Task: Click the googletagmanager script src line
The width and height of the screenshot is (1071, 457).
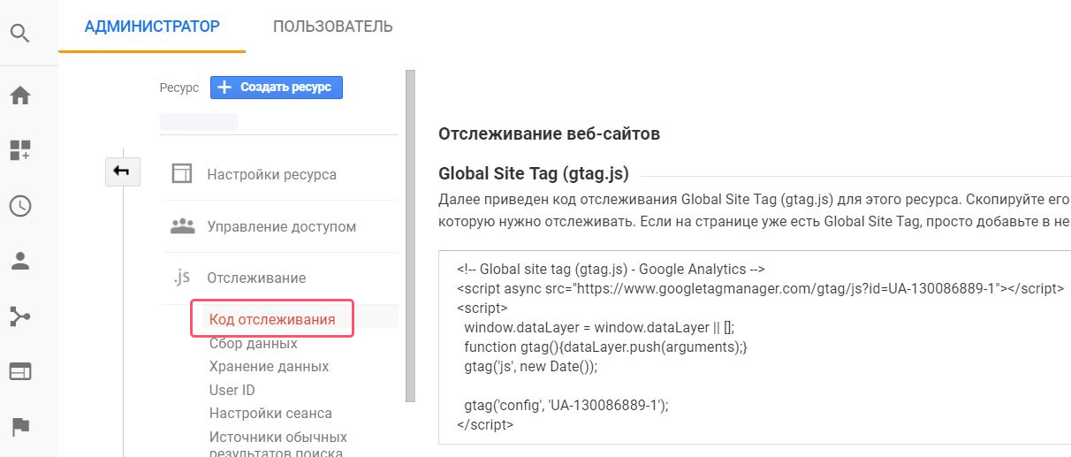Action: (x=761, y=288)
